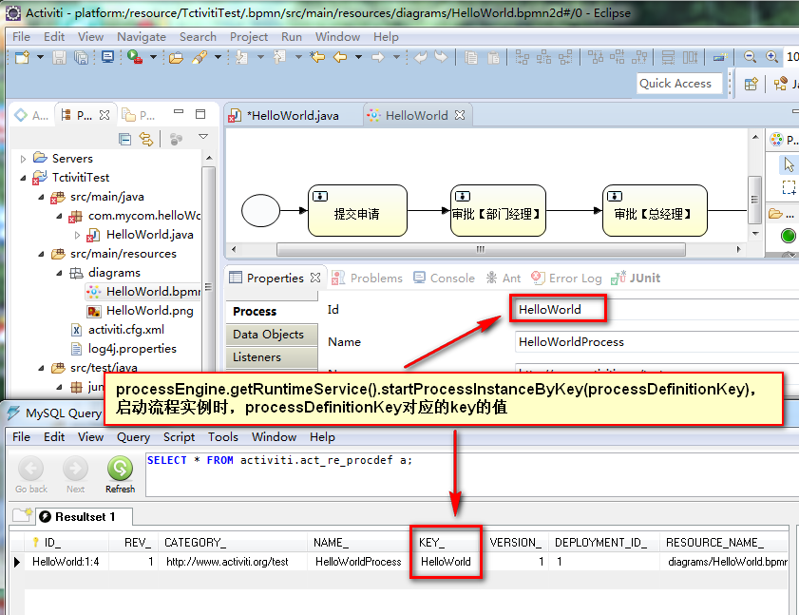
Task: Collapse the src/main/java folder
Action: (x=41, y=197)
